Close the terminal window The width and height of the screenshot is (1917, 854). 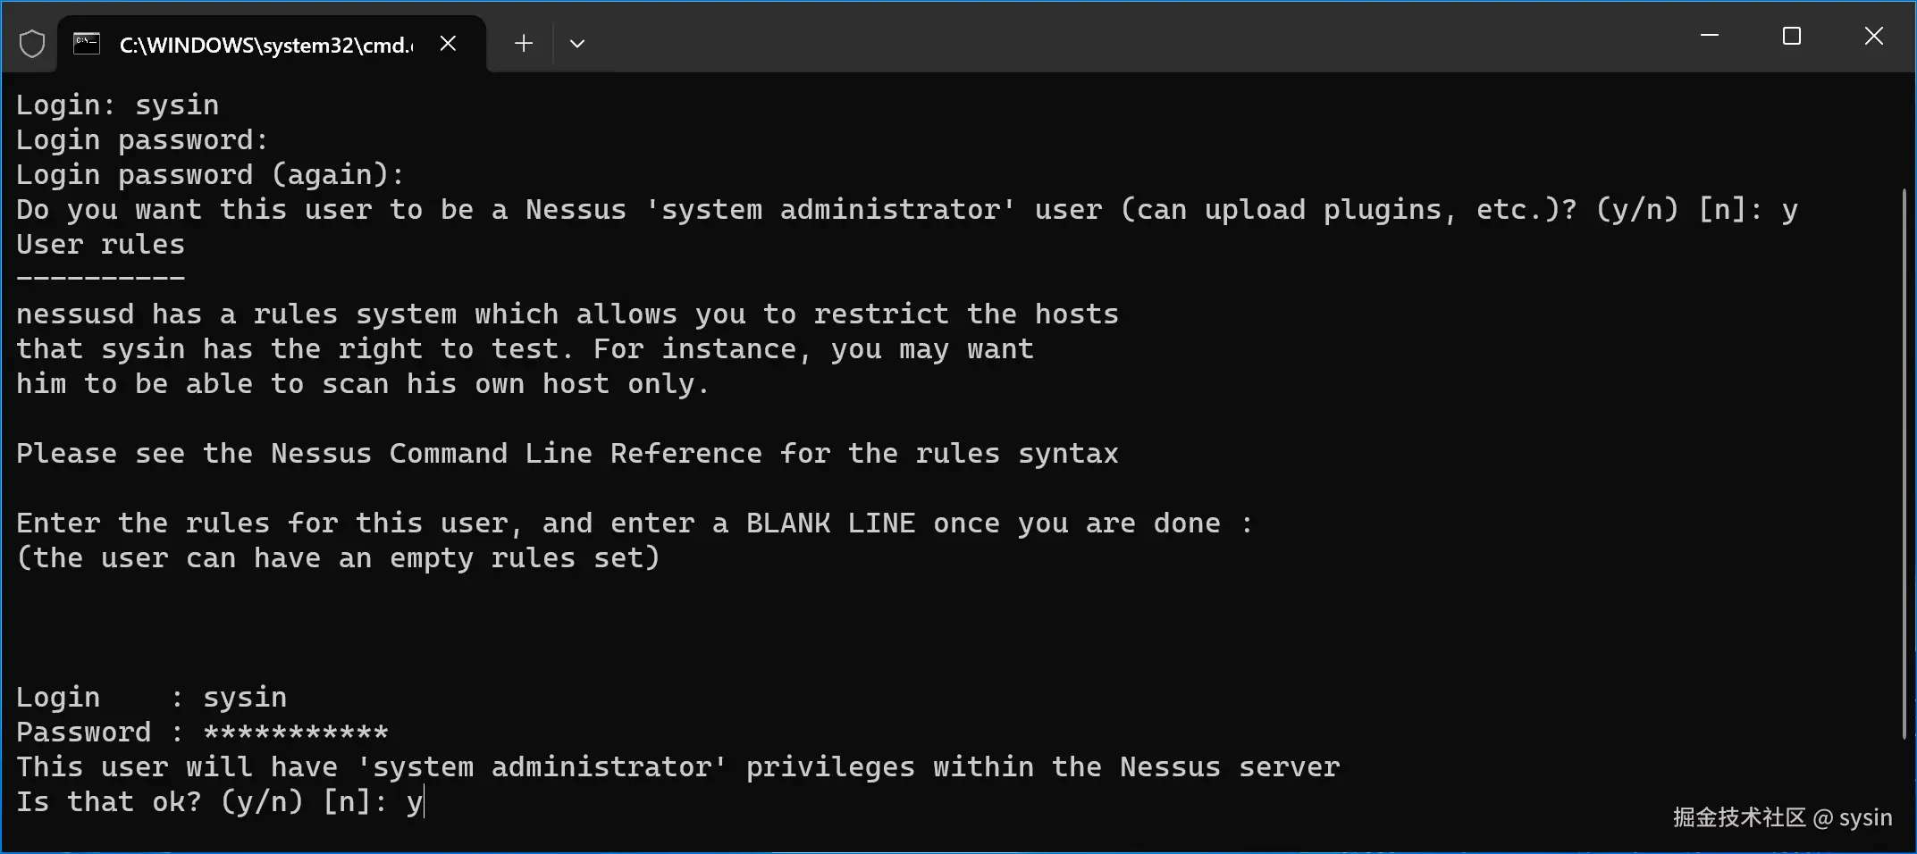point(1874,36)
